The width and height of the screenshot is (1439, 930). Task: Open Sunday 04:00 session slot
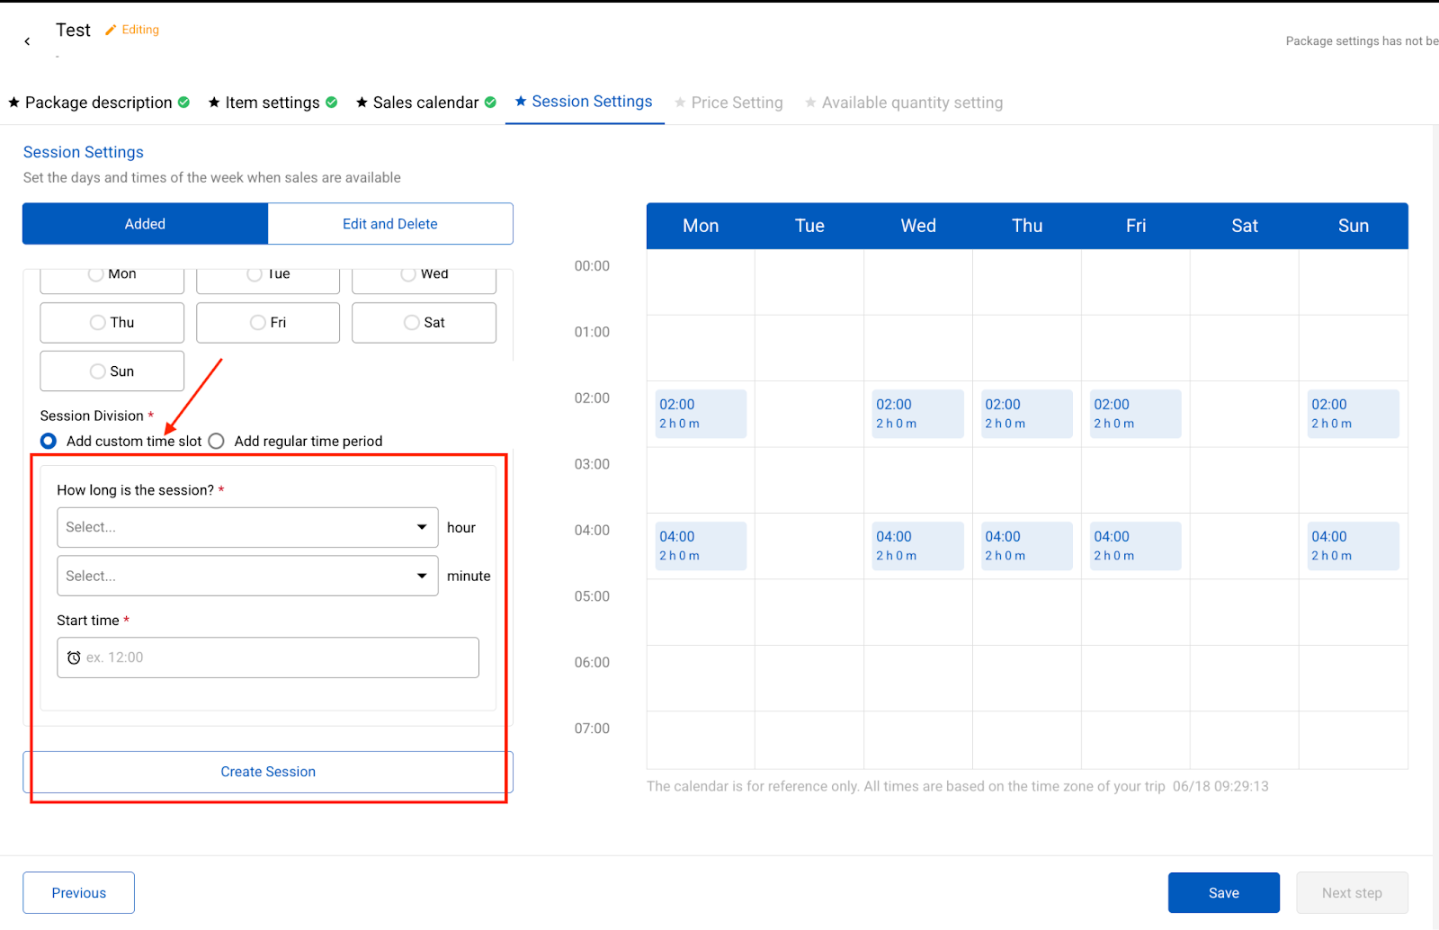(x=1354, y=546)
